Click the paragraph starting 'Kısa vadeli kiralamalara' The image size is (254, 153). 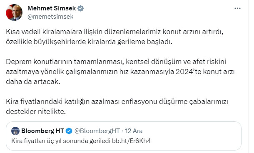point(115,37)
